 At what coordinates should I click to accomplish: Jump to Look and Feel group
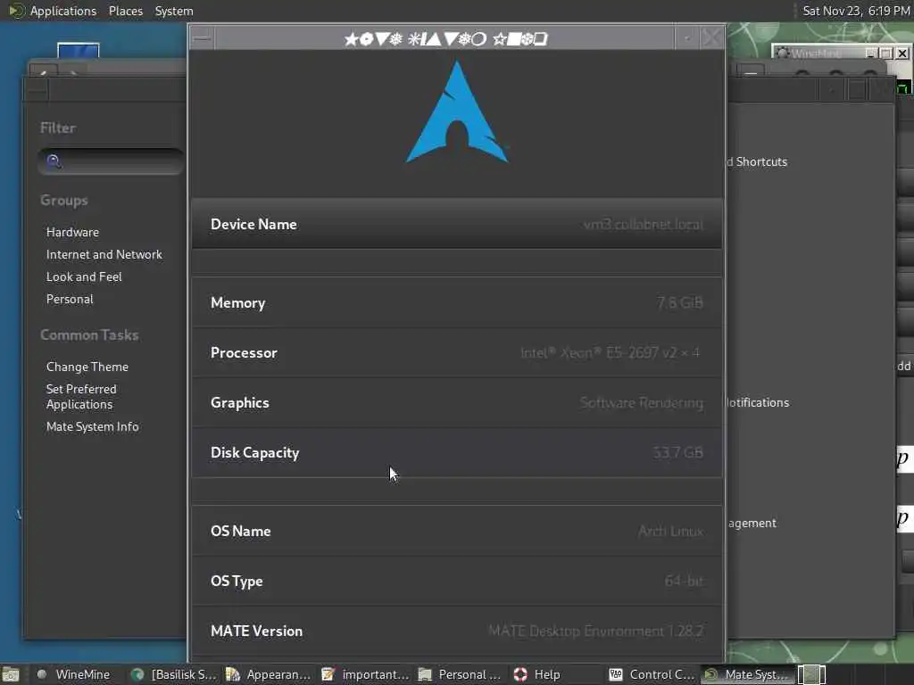point(84,276)
